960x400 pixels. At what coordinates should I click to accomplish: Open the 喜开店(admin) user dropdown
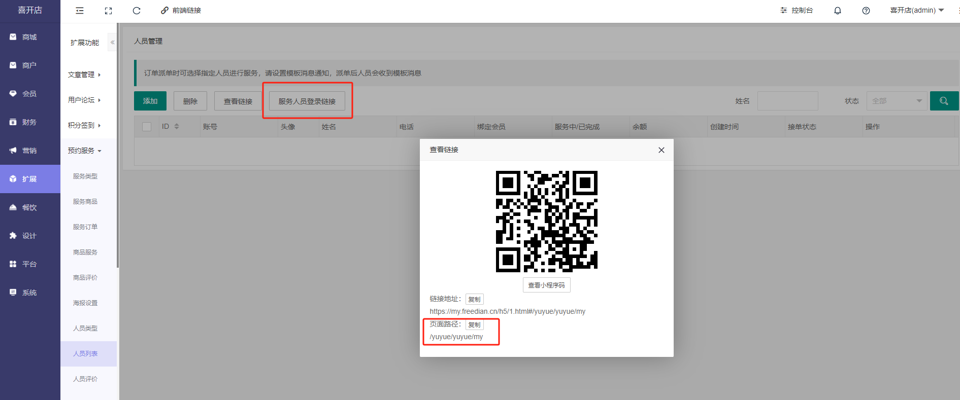click(917, 11)
